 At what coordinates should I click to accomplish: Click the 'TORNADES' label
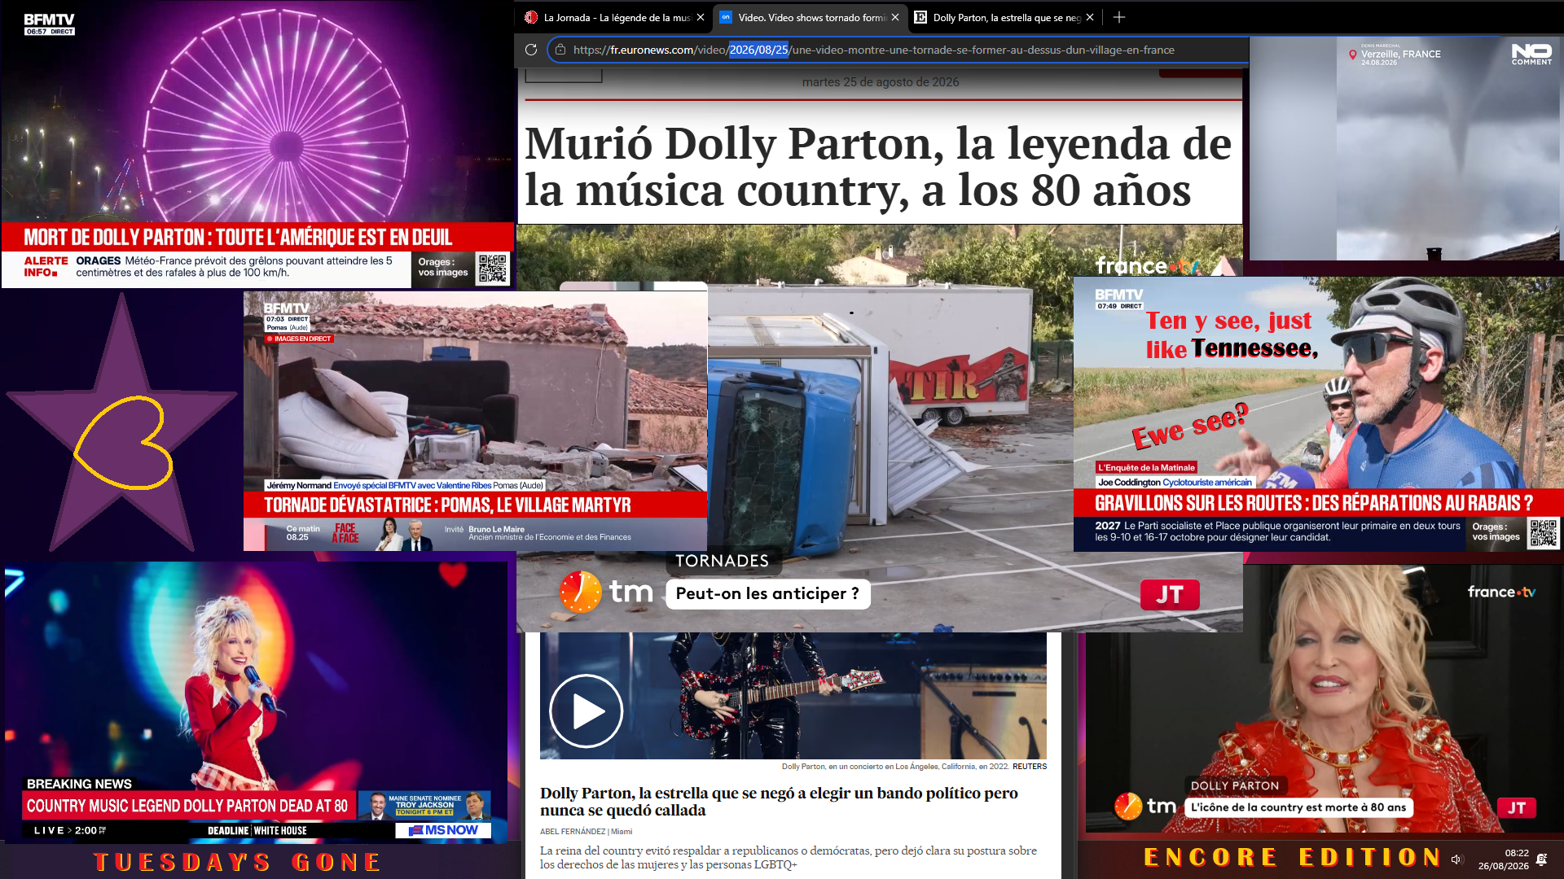coord(722,561)
